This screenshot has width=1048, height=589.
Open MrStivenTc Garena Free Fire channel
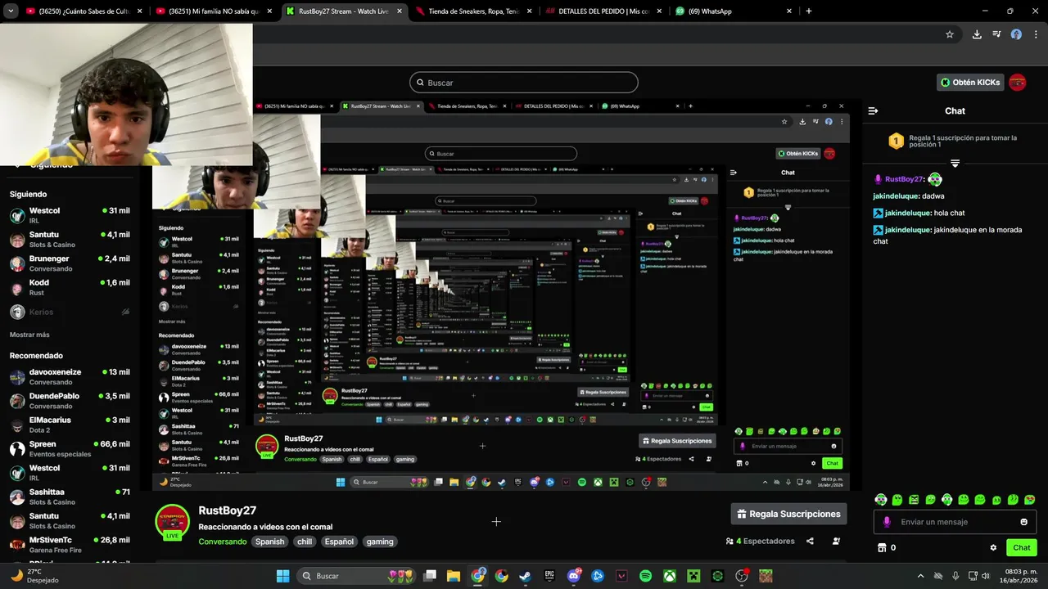[70, 545]
